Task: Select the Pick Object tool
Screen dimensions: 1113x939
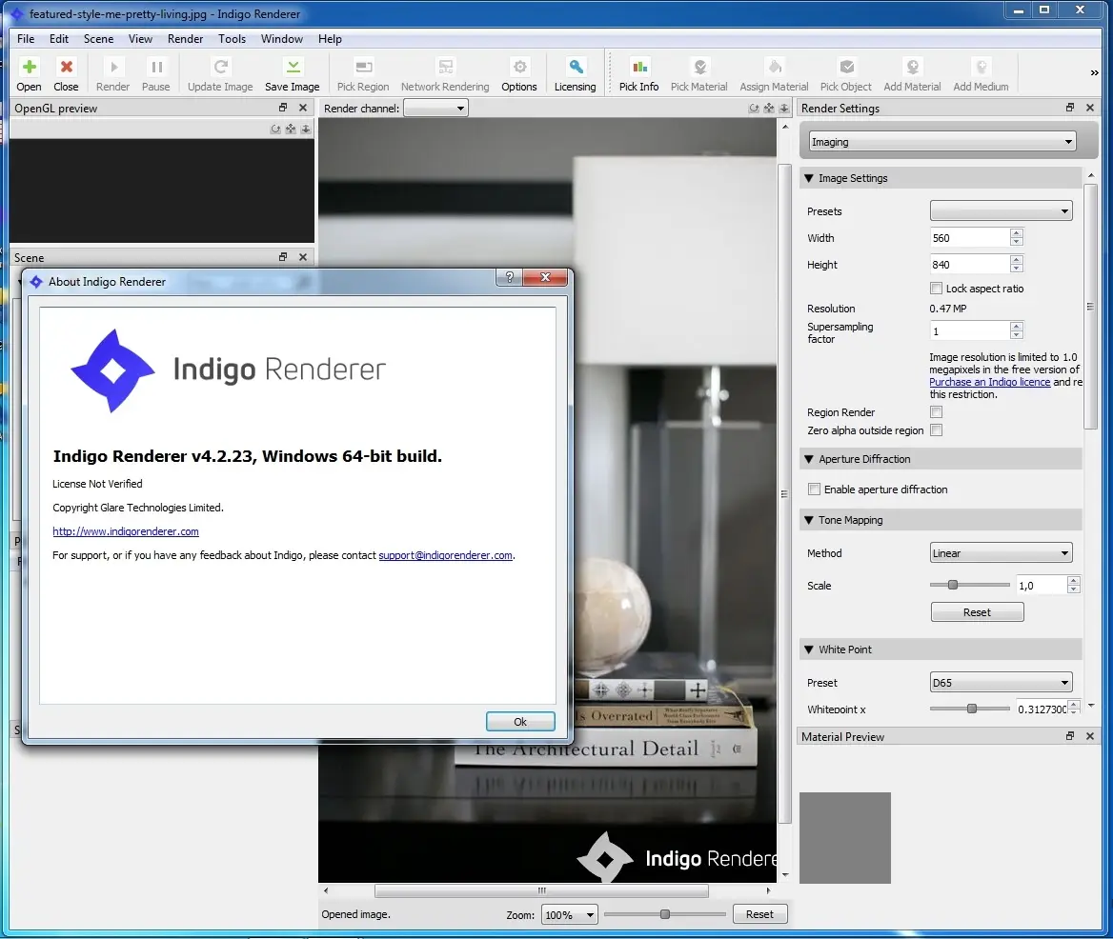Action: click(846, 74)
